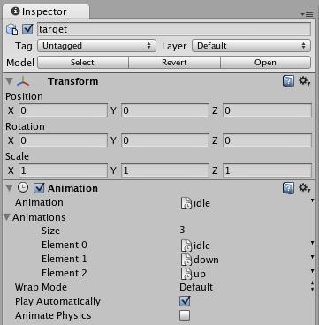Collapse the Animations array foldout
The height and width of the screenshot is (325, 319).
click(7, 217)
